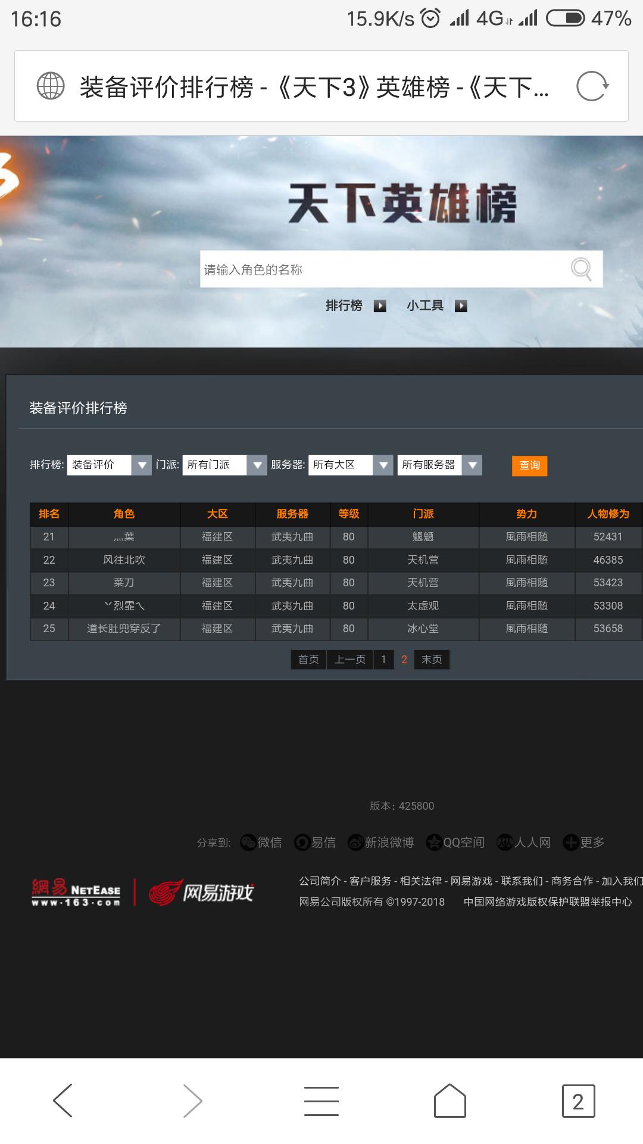Click the 排名 column header
643x1144 pixels.
(x=49, y=514)
